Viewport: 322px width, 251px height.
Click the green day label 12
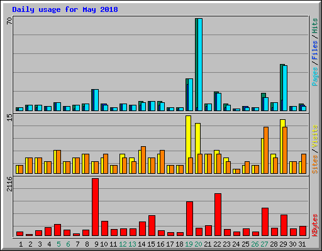click(123, 244)
